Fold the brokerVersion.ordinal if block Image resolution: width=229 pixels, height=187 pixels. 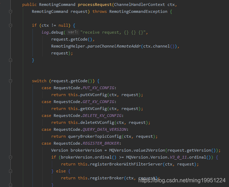(11, 157)
